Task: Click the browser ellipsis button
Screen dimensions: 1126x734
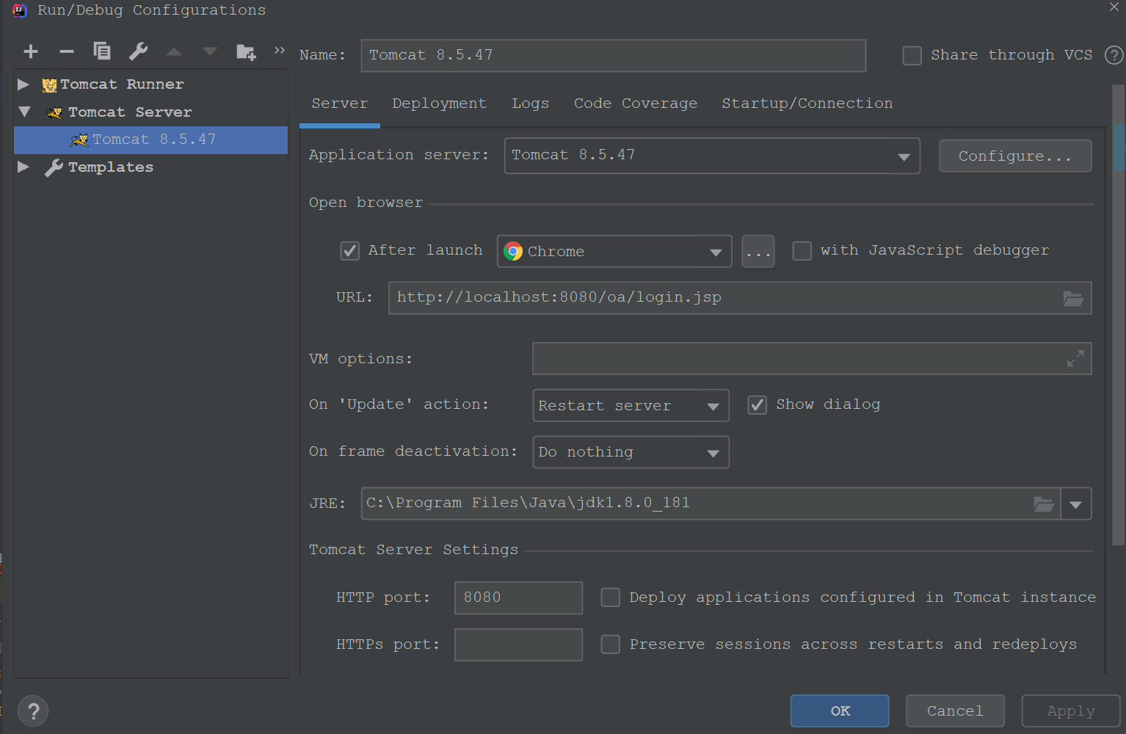Action: 758,252
